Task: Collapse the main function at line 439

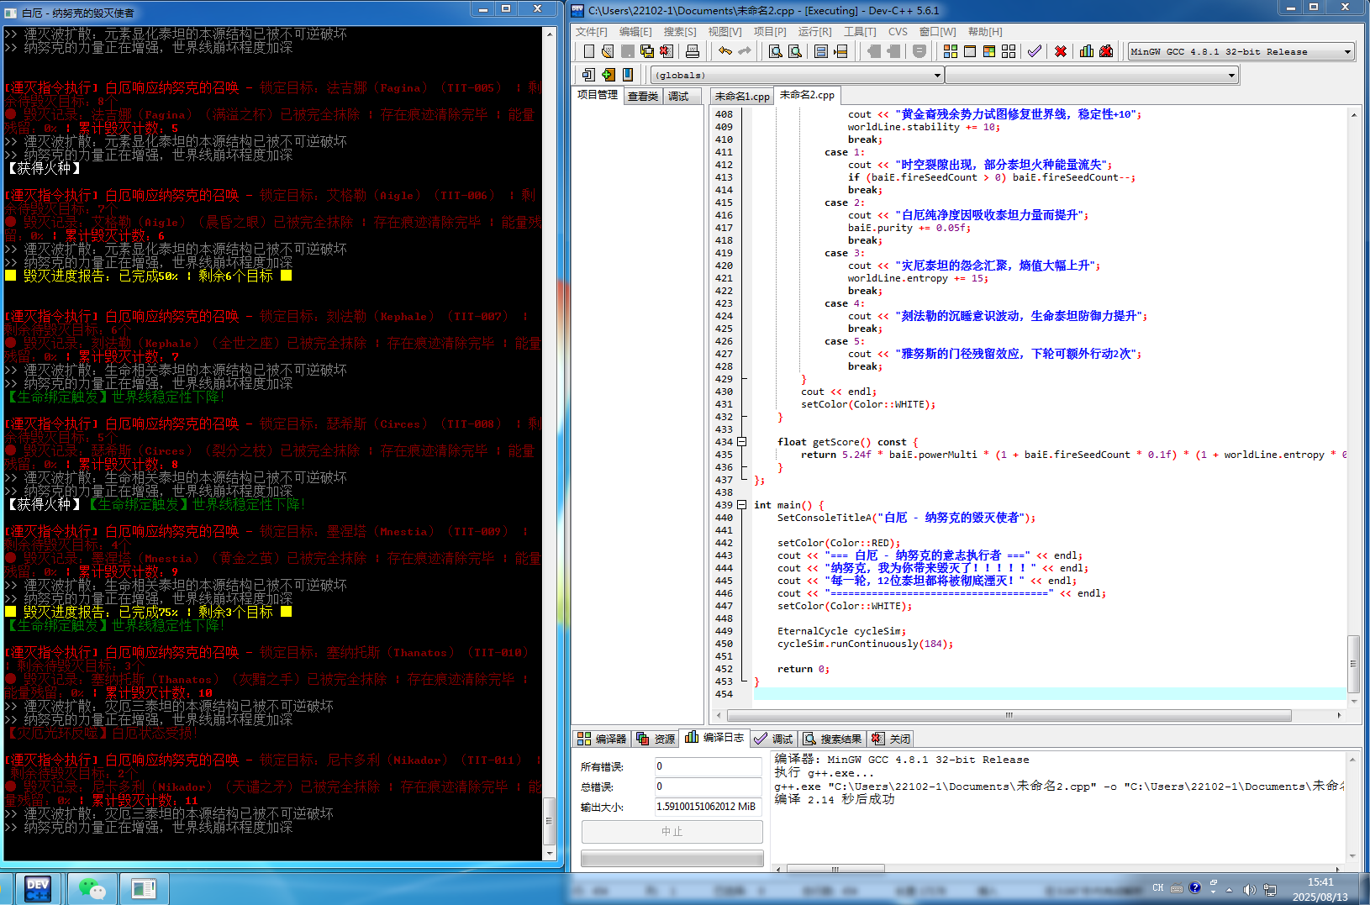Action: 742,505
